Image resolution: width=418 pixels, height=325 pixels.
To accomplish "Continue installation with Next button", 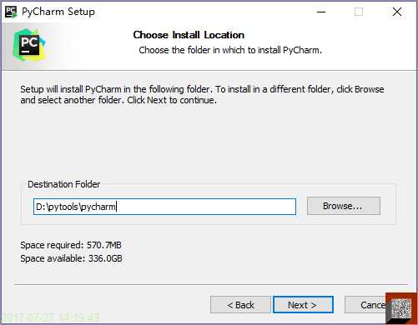I will tap(303, 305).
